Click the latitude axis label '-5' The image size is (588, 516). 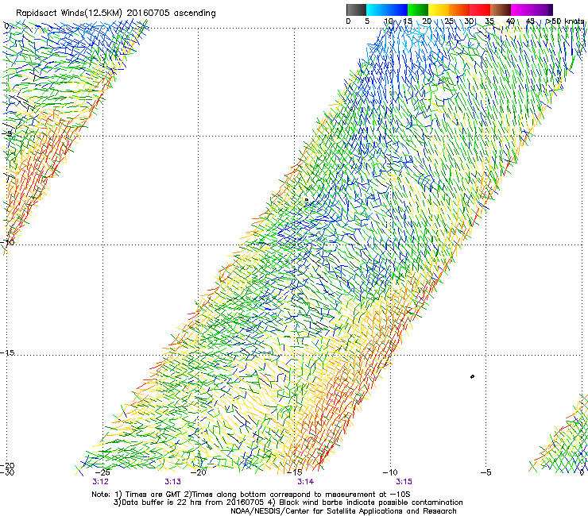click(8, 134)
